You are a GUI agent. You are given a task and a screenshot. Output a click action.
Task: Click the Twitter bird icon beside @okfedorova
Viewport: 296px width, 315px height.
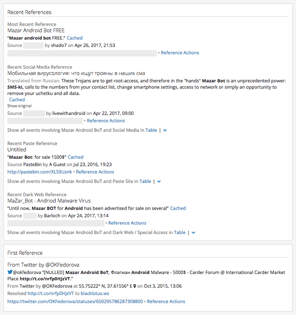10,272
